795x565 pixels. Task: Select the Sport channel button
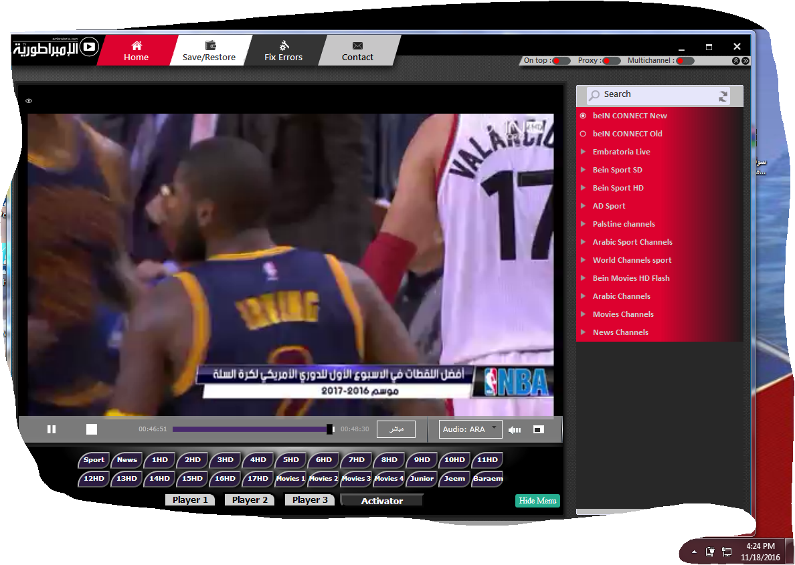(94, 460)
